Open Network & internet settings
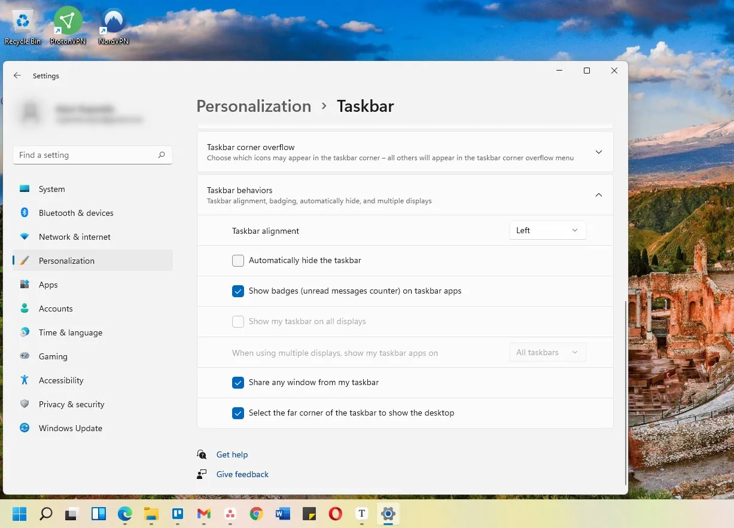Viewport: 734px width, 528px height. coord(75,237)
